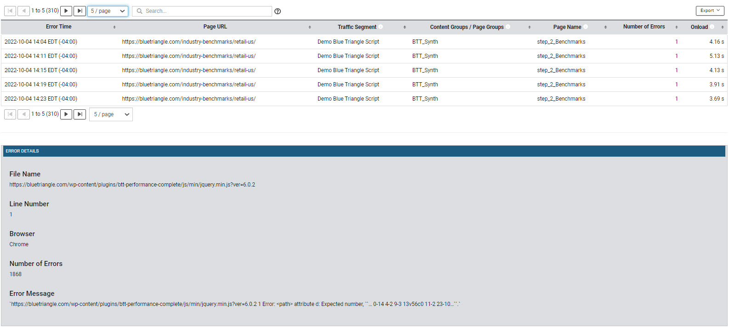
Task: Select the Browser value Chrome
Action: 19,244
